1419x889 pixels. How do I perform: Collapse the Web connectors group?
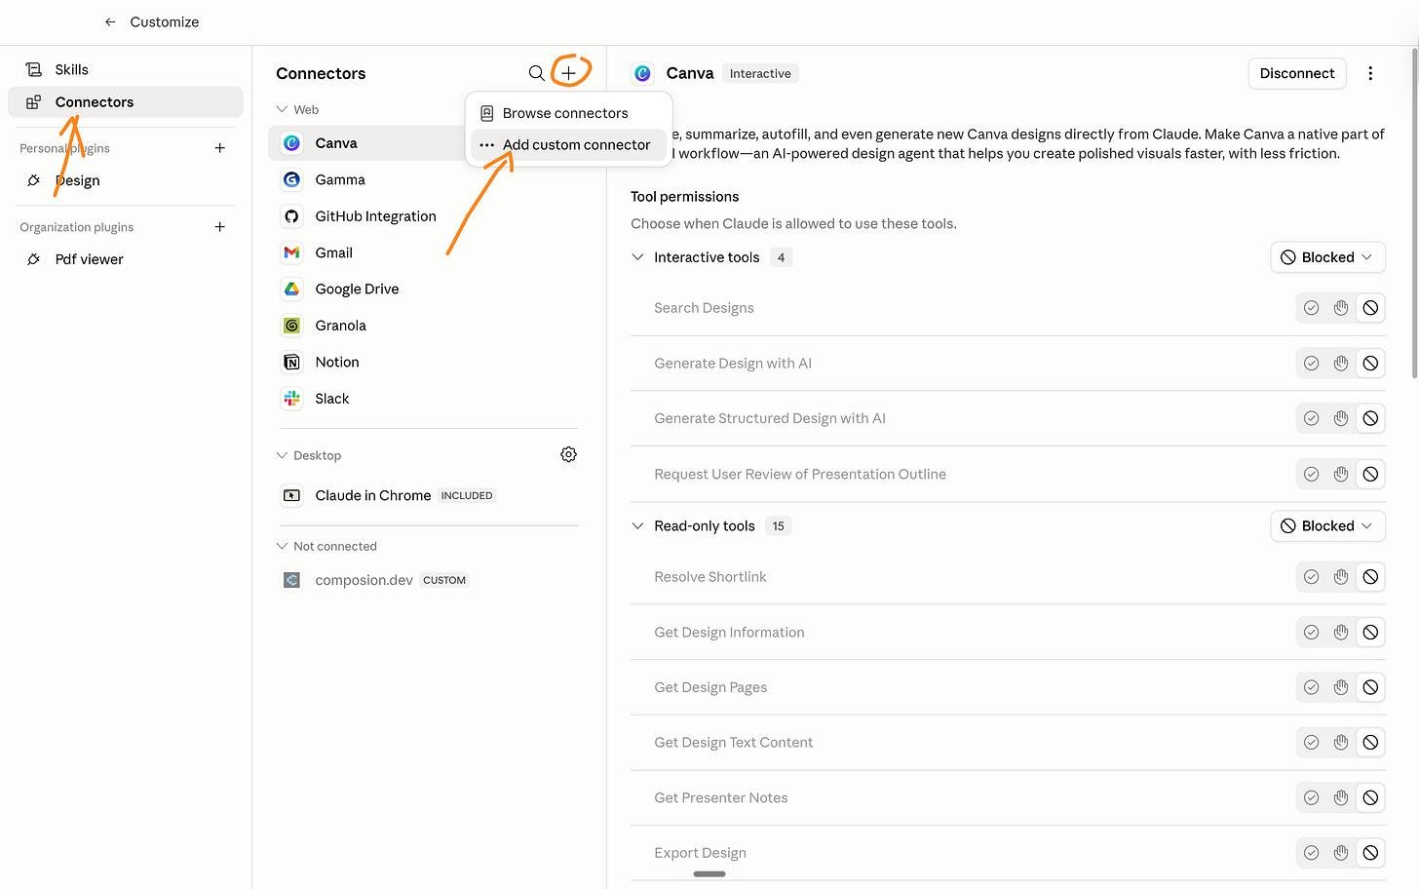point(282,109)
